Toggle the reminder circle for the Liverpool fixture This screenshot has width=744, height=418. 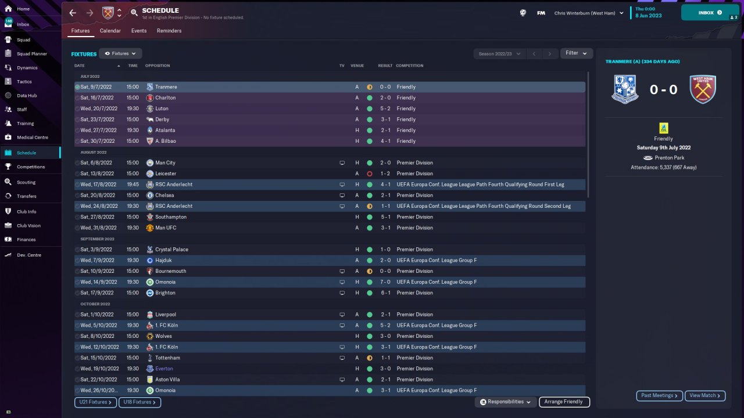tap(77, 315)
